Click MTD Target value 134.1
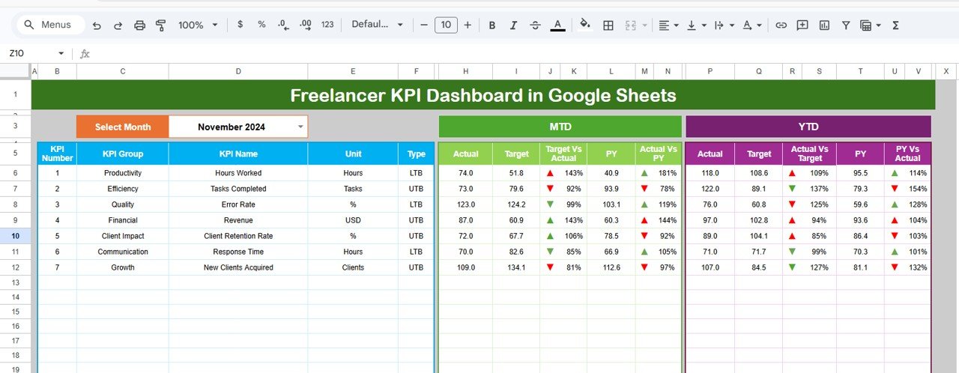 (516, 267)
